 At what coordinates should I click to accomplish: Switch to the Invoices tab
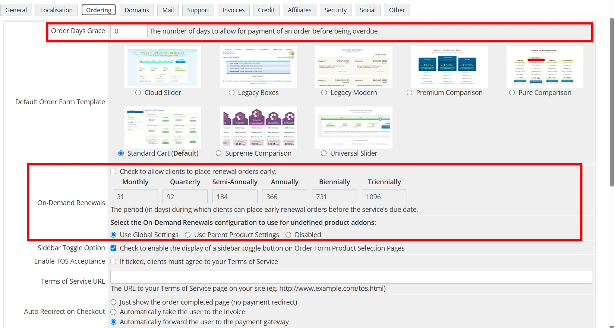(x=234, y=10)
